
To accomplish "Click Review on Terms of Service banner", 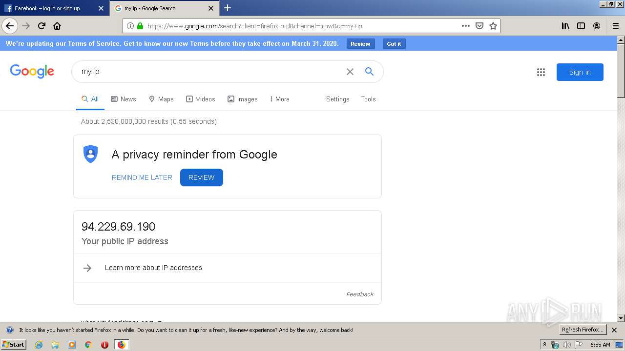I will [361, 44].
